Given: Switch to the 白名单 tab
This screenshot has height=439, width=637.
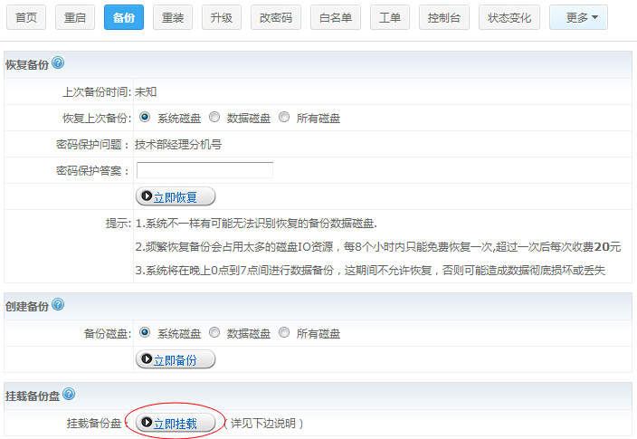Looking at the screenshot, I should [x=336, y=17].
